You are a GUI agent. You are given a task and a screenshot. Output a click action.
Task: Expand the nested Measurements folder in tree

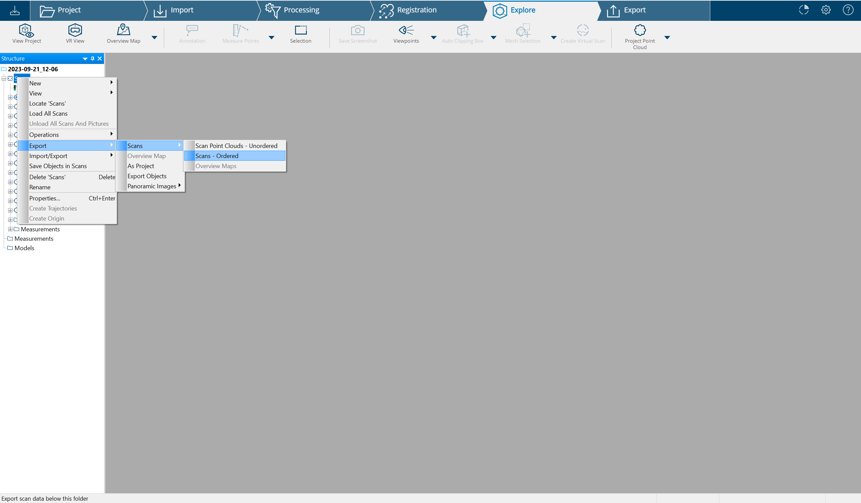tap(10, 229)
